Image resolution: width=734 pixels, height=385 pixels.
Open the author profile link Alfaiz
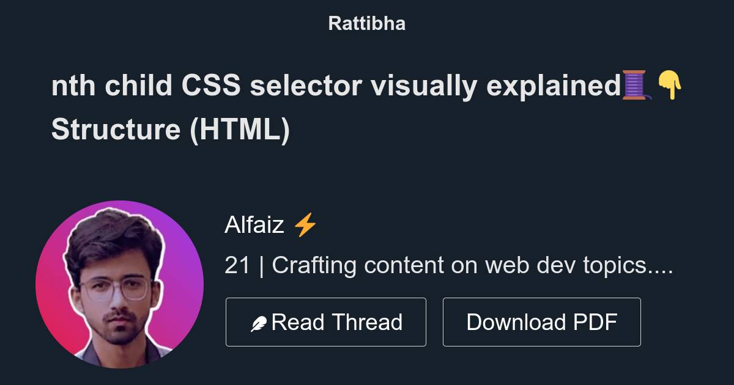[254, 224]
